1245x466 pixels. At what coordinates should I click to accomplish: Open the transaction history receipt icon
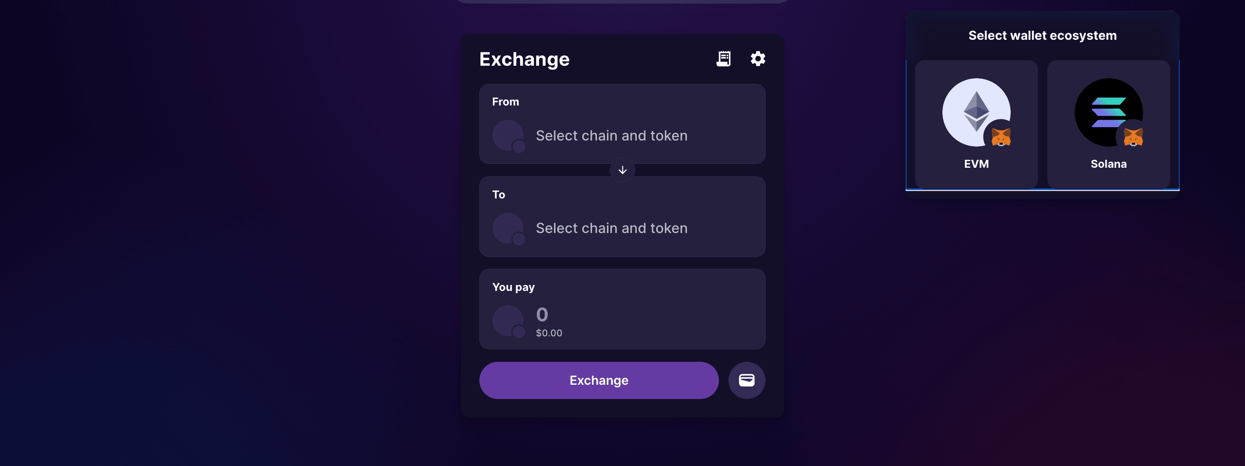pos(723,59)
